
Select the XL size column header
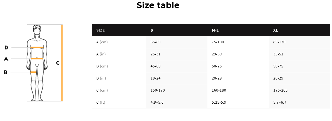click(275, 30)
